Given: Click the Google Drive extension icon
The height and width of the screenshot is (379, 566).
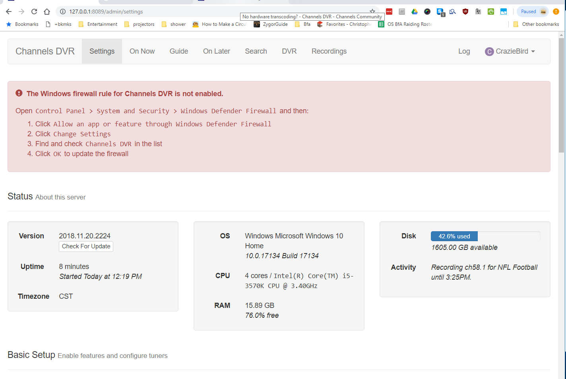Looking at the screenshot, I should (415, 12).
